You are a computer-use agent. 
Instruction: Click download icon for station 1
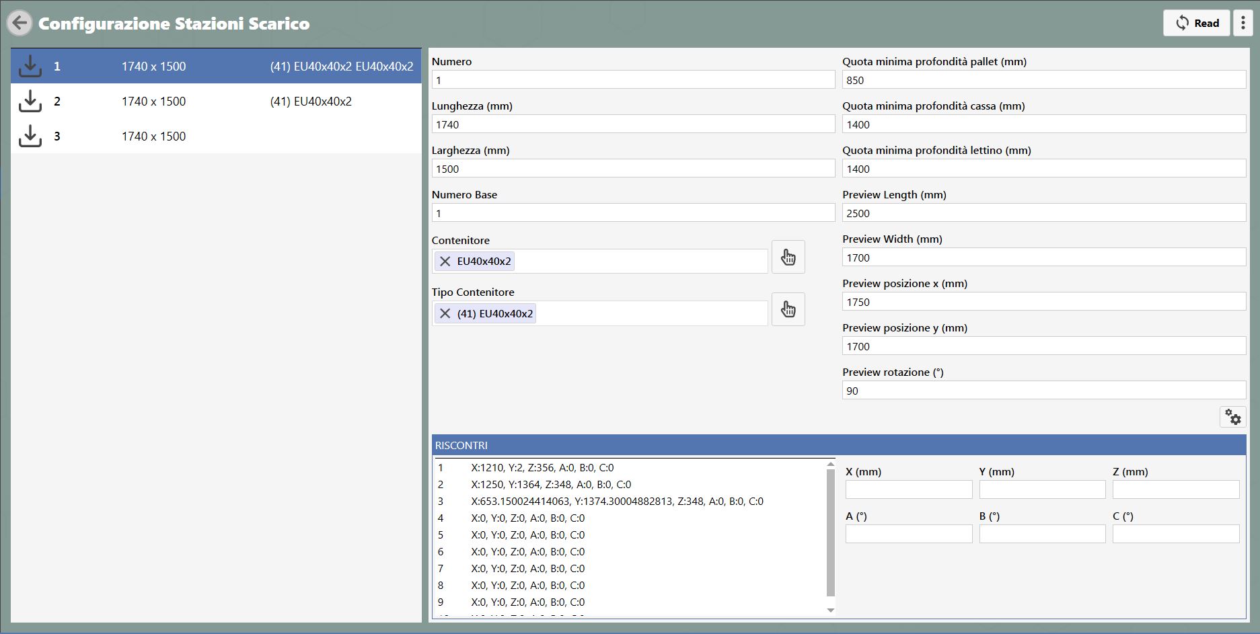[x=30, y=66]
